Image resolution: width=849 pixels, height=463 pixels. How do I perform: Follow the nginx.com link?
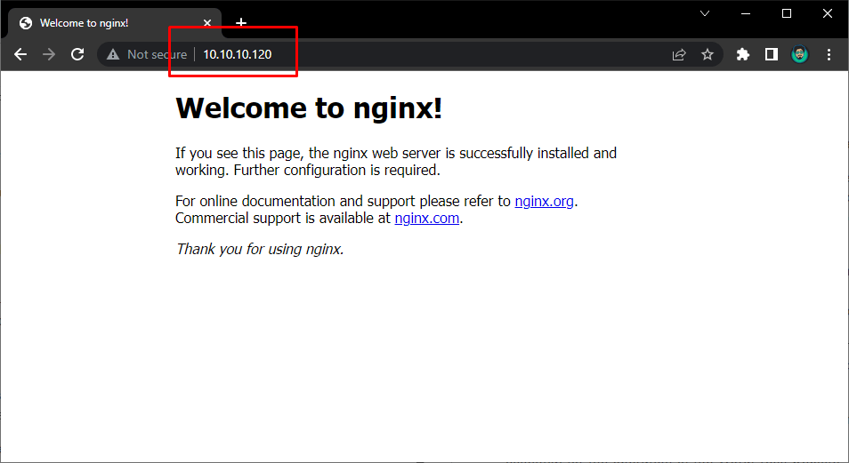tap(426, 218)
